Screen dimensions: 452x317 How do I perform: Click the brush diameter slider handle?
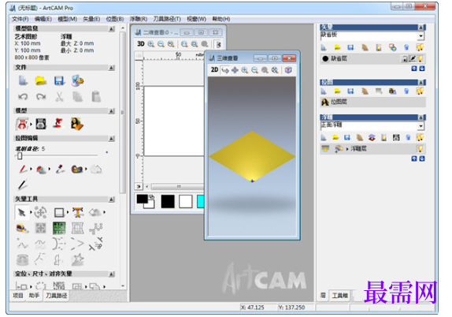coord(20,156)
